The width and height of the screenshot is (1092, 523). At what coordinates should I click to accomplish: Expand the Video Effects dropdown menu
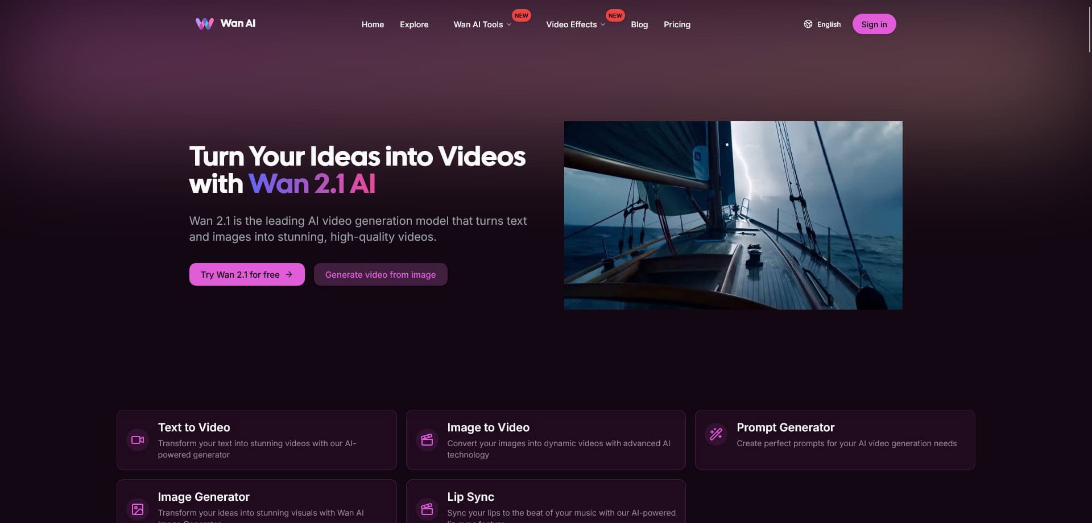(575, 24)
